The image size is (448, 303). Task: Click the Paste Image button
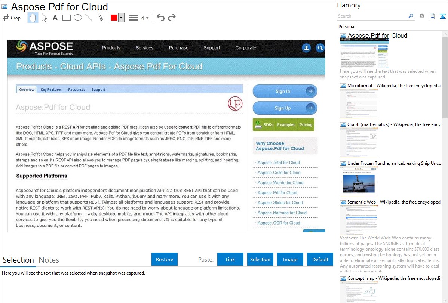point(290,259)
